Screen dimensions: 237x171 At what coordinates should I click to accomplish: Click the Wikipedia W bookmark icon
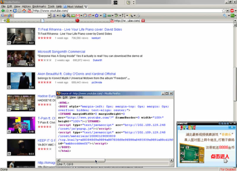tap(86, 6)
